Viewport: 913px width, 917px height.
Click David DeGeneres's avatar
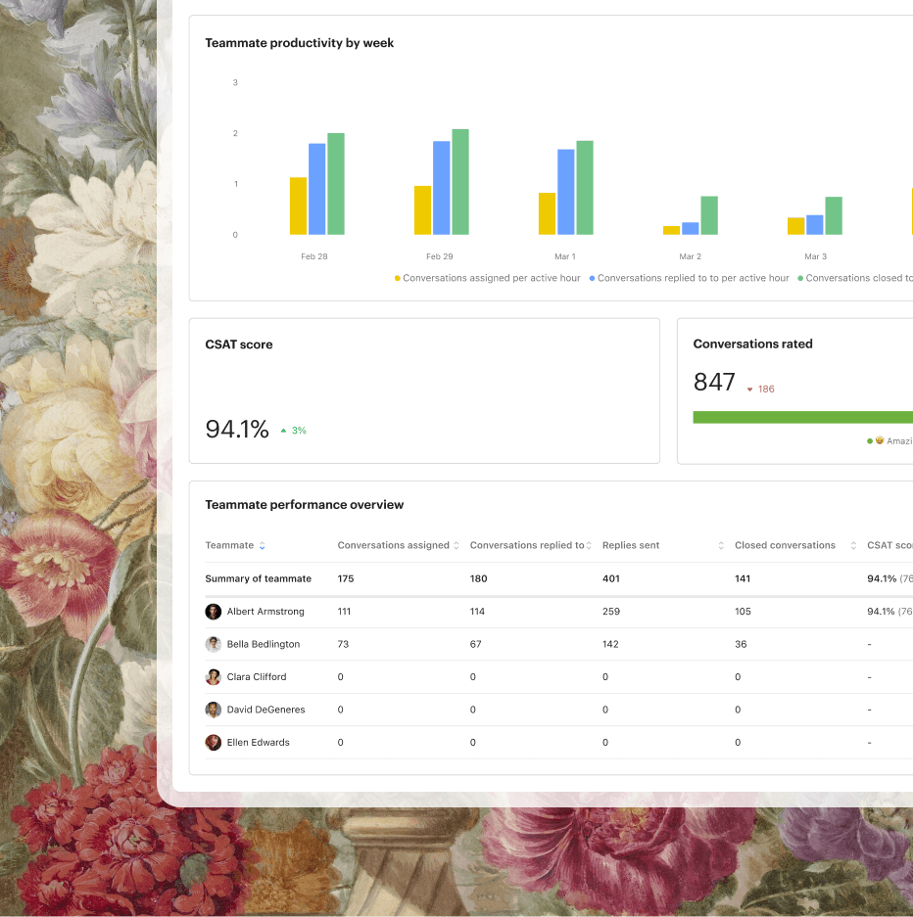point(213,710)
